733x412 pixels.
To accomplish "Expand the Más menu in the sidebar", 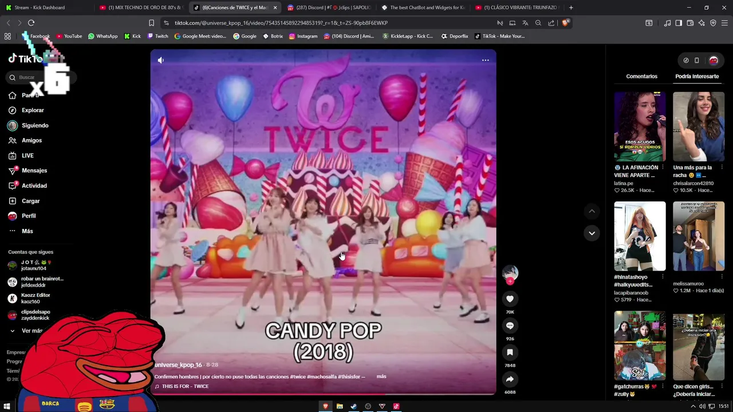I will point(27,231).
